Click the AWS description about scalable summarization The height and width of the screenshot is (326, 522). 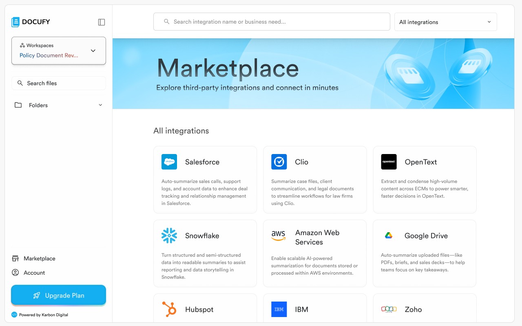coord(314,266)
